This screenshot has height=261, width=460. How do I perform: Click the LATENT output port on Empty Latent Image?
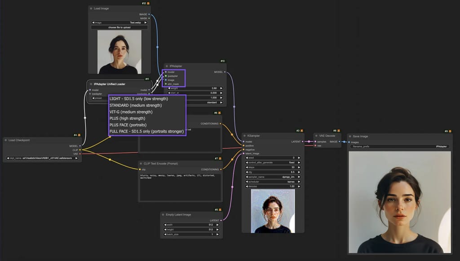(221, 220)
